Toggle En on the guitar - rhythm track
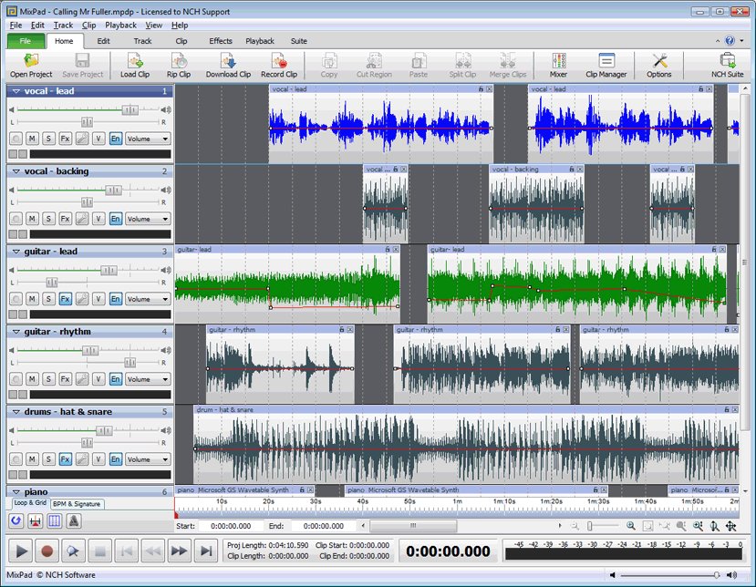Viewport: 756px width, 587px height. [x=116, y=378]
